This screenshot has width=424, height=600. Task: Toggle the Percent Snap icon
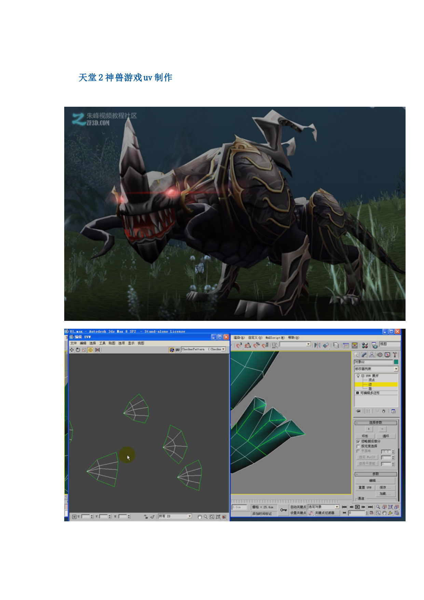point(256,345)
